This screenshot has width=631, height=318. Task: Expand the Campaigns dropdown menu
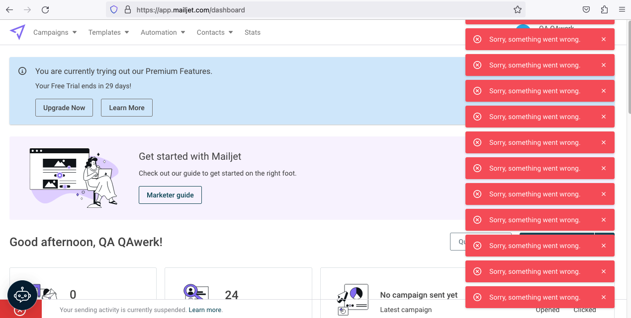coord(55,32)
